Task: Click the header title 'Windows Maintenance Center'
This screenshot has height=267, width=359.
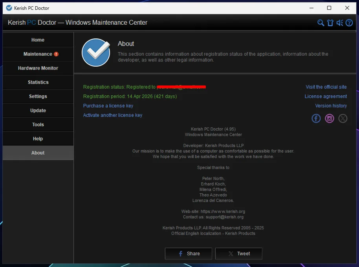Action: click(106, 23)
